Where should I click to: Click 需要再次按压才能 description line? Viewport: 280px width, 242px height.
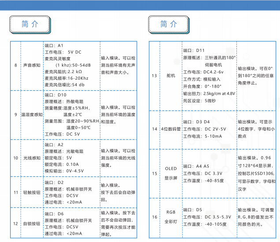118,227
